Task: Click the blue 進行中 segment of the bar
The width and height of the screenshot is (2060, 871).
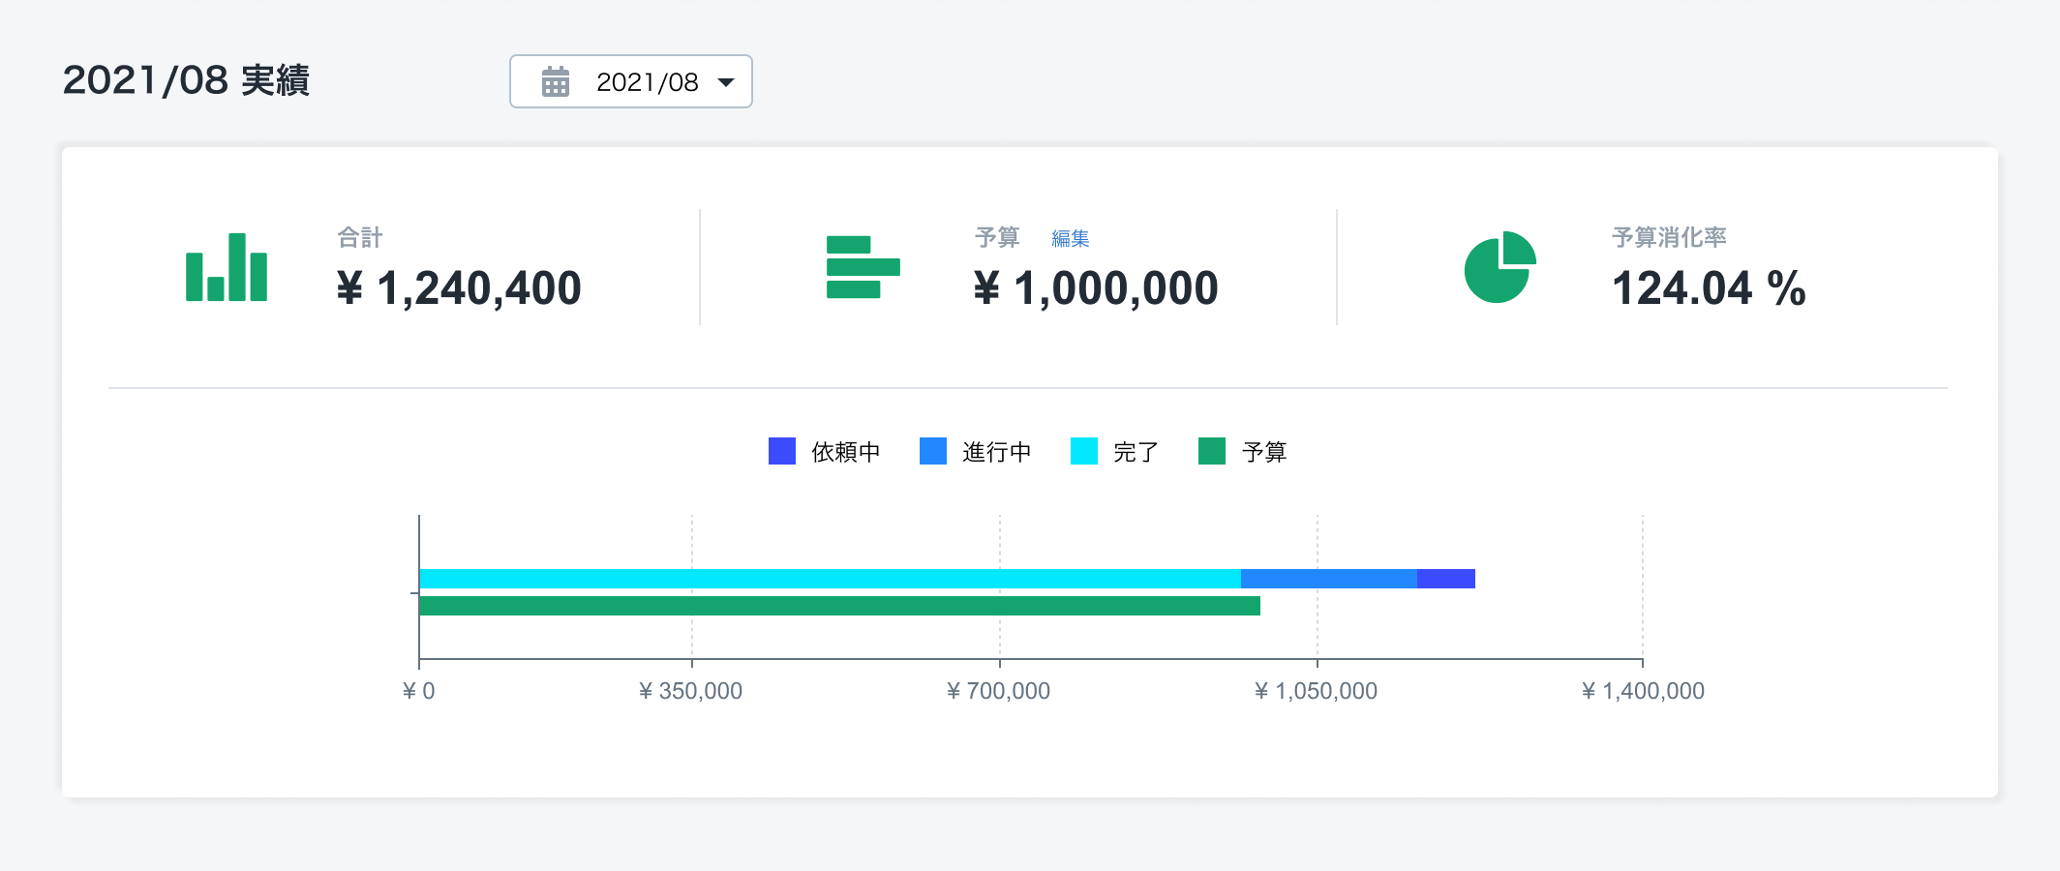Action: coord(1328,579)
